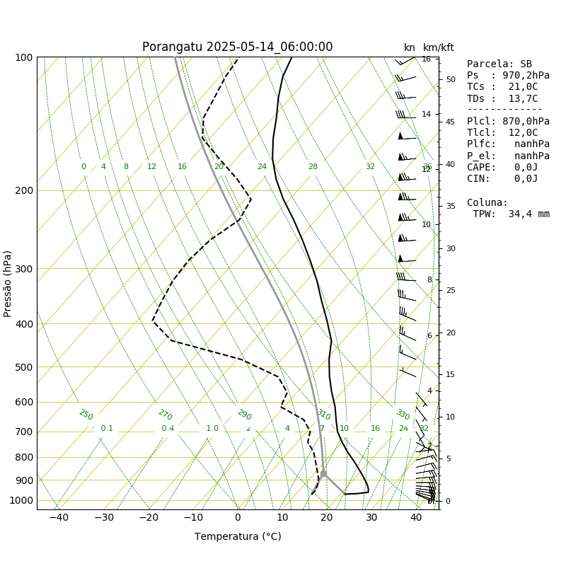
Task: Click the 40 kft altitude tick label
Action: point(450,164)
